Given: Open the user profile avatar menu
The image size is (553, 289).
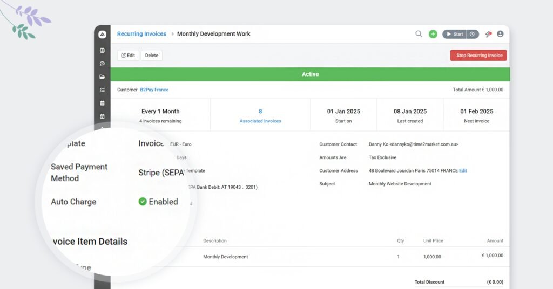Looking at the screenshot, I should click(x=500, y=34).
